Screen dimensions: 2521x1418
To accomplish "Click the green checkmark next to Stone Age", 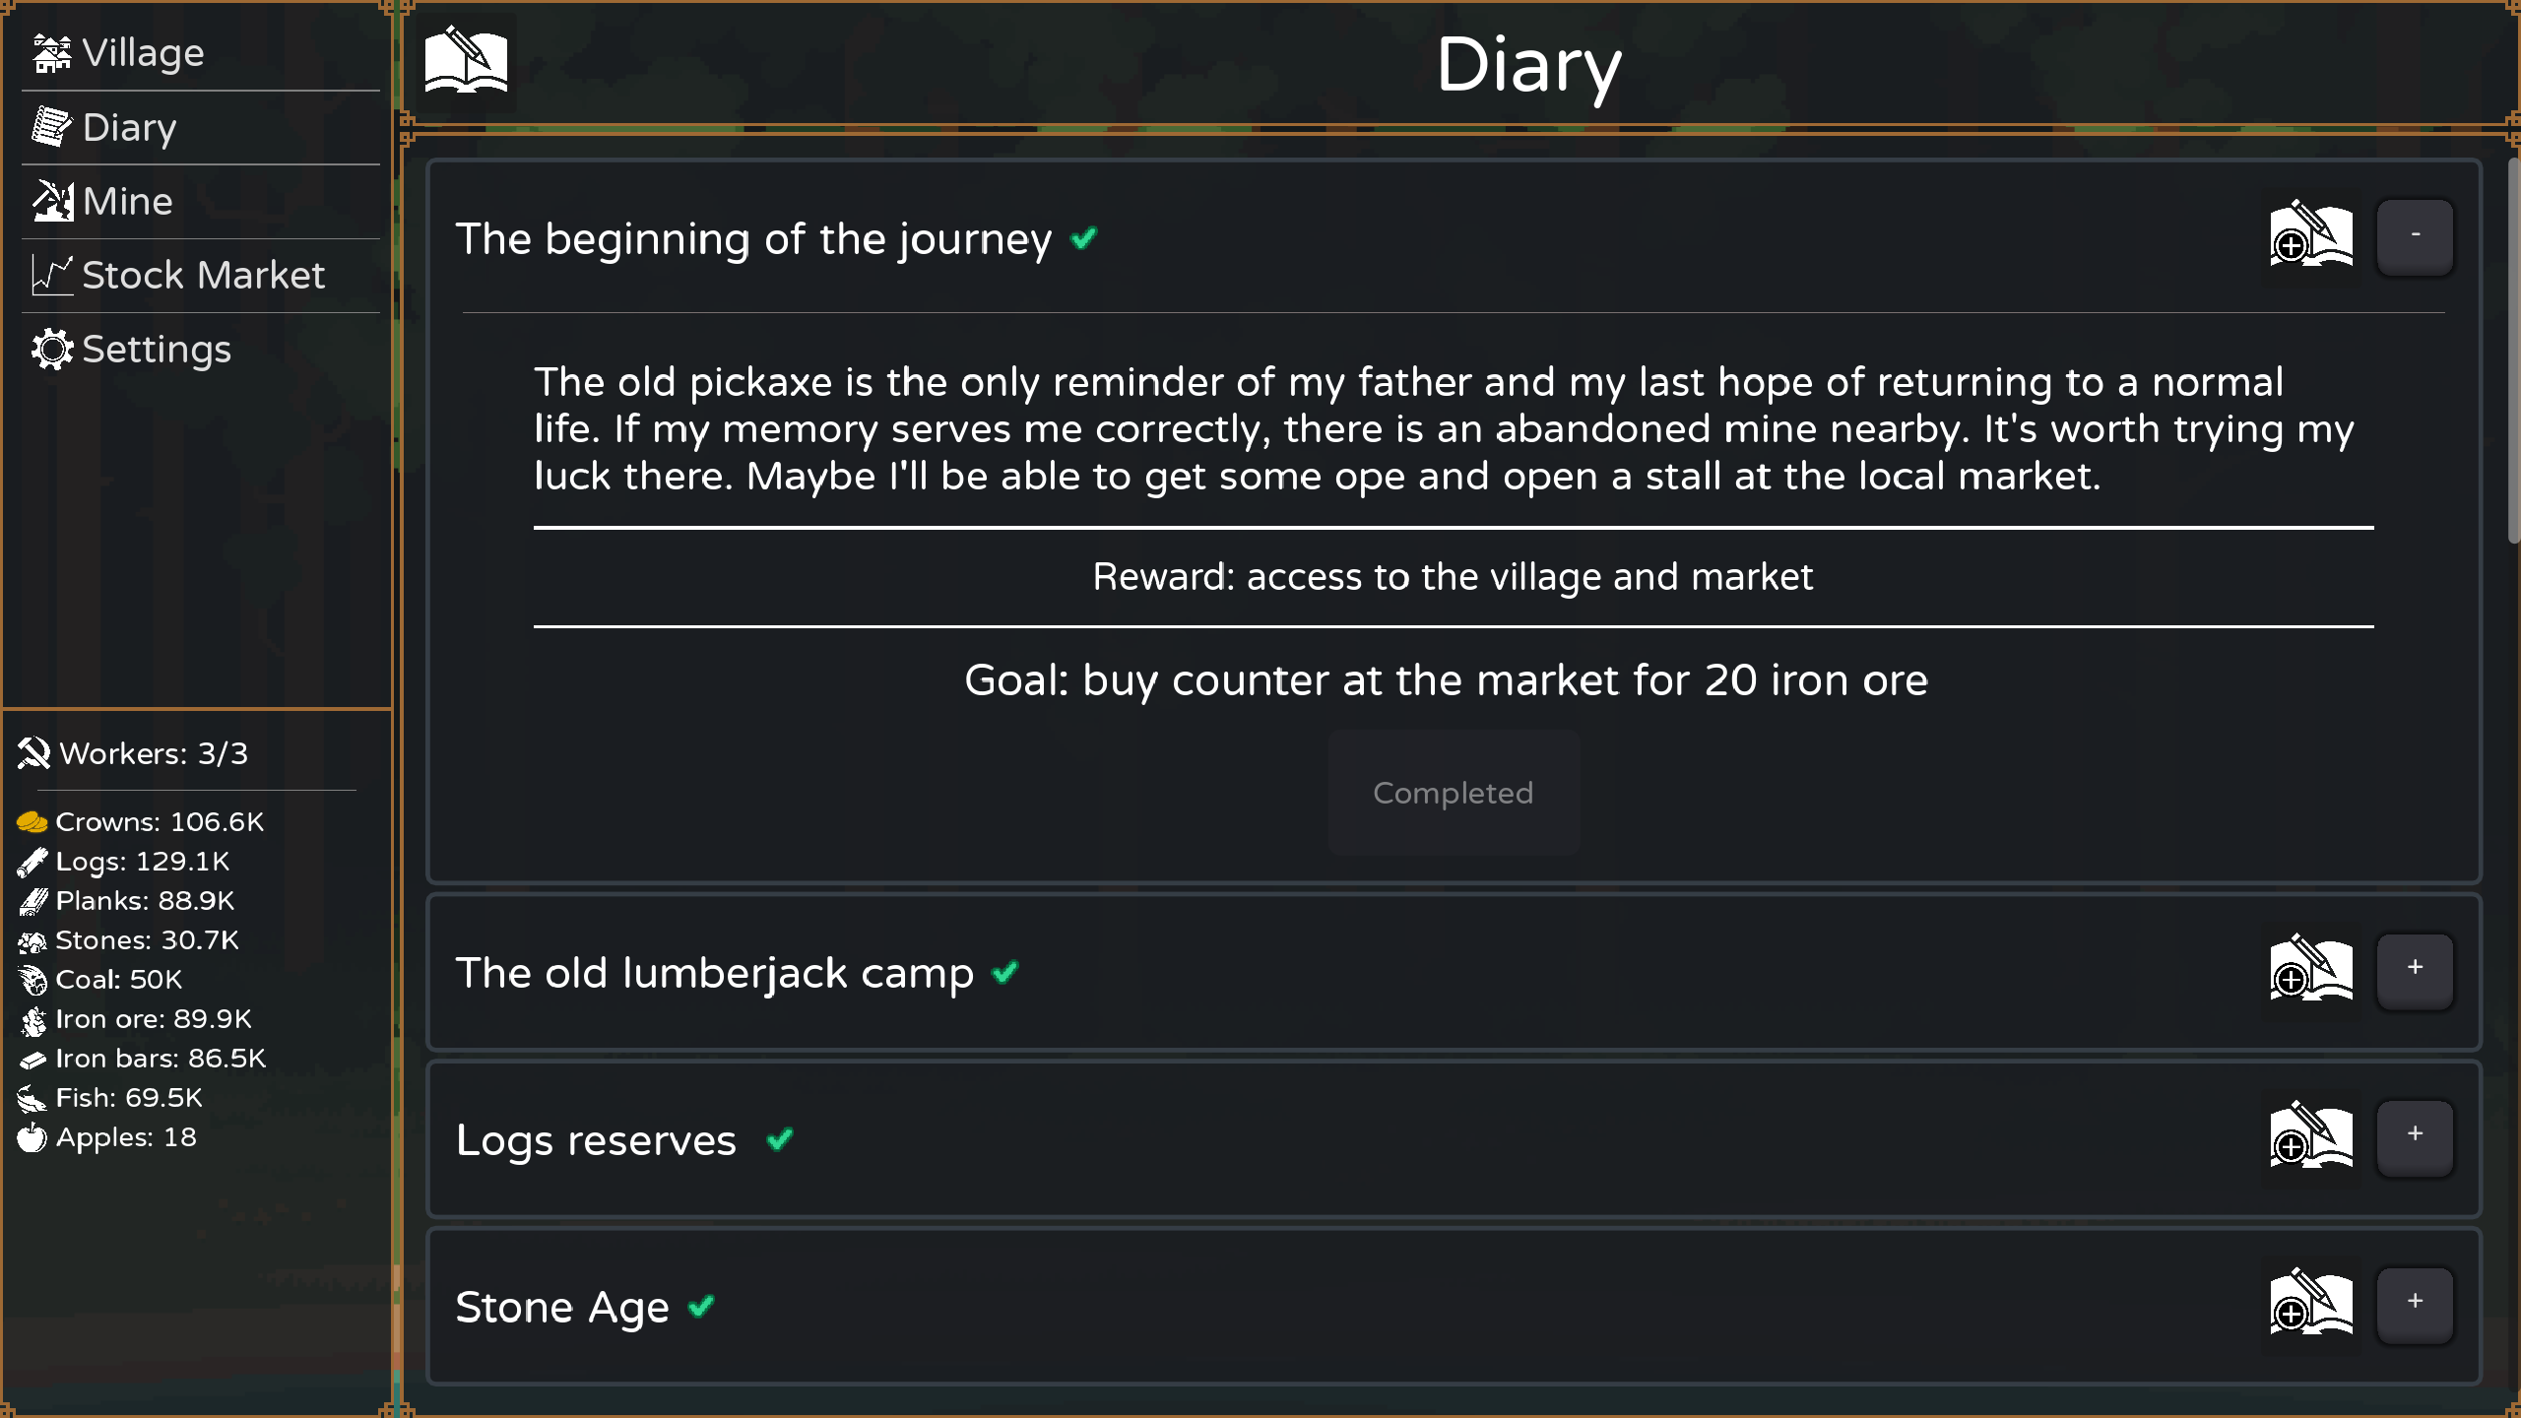I will (x=701, y=1306).
